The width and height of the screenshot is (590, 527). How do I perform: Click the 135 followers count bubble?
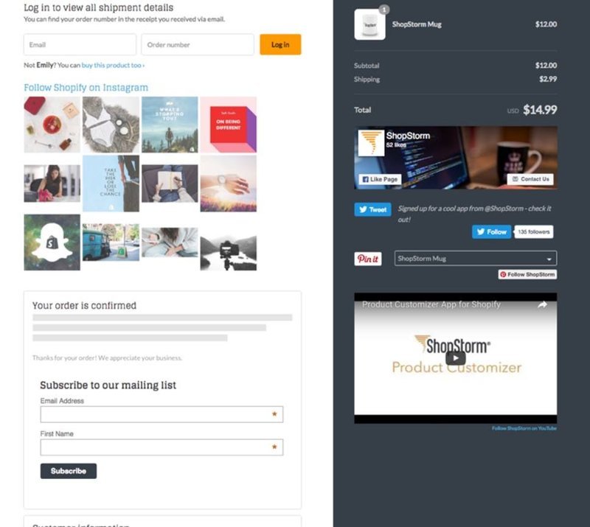[x=533, y=231]
